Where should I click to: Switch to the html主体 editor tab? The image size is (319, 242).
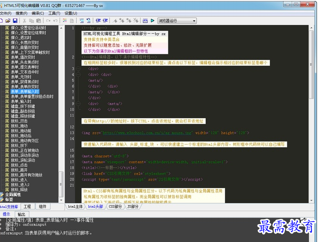(75, 207)
